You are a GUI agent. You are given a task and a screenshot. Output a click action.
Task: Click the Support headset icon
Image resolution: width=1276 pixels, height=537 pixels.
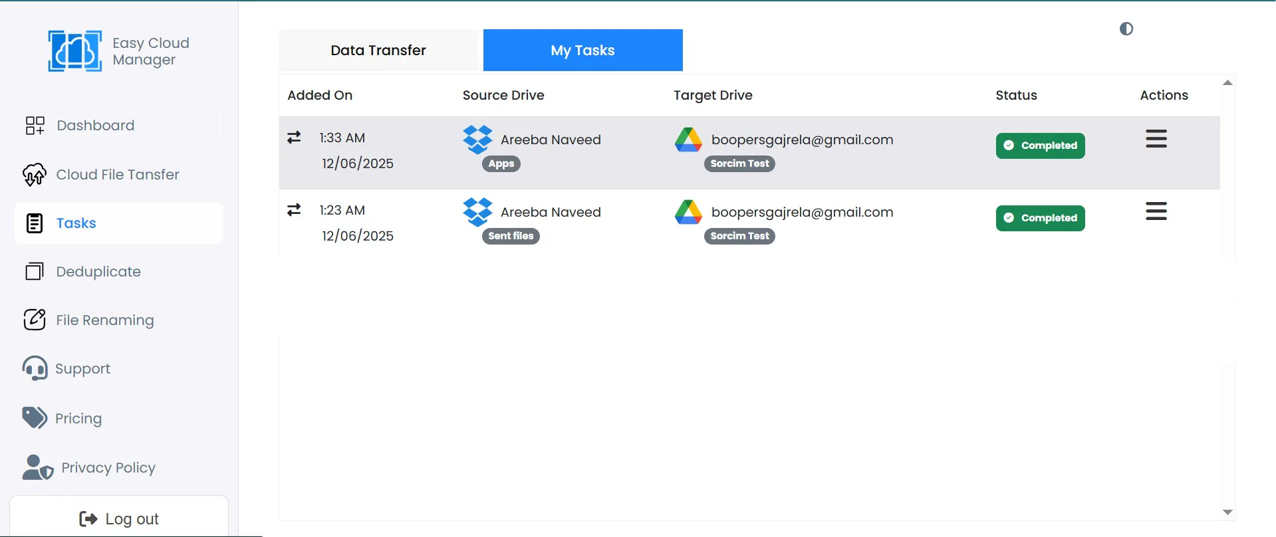coord(35,368)
